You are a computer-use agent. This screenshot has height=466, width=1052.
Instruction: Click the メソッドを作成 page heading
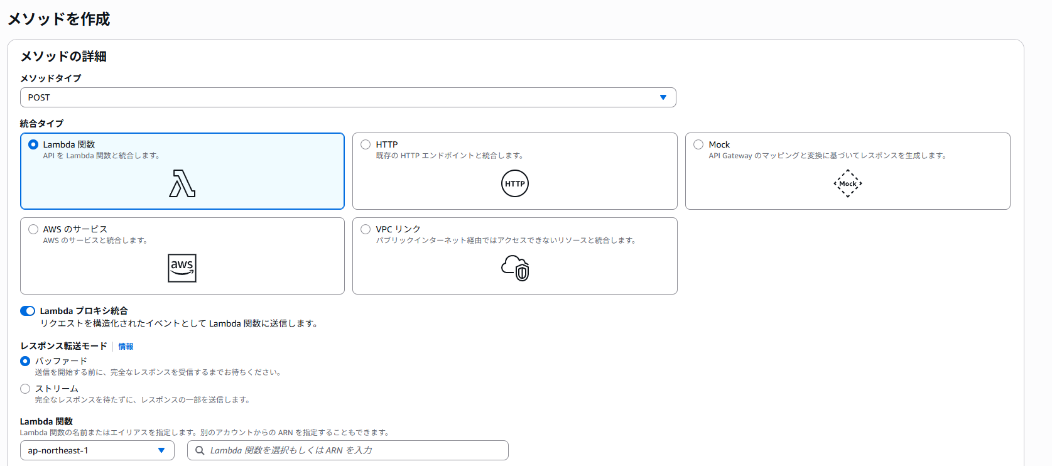coord(59,19)
